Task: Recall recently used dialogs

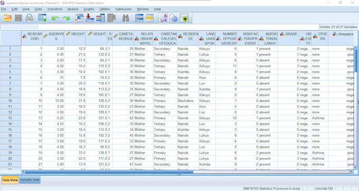Action: (x=42, y=18)
